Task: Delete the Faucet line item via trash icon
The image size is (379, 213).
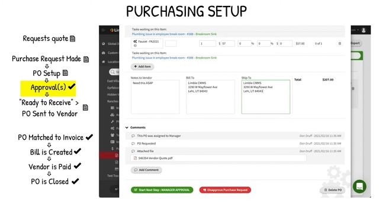Action: click(x=339, y=43)
